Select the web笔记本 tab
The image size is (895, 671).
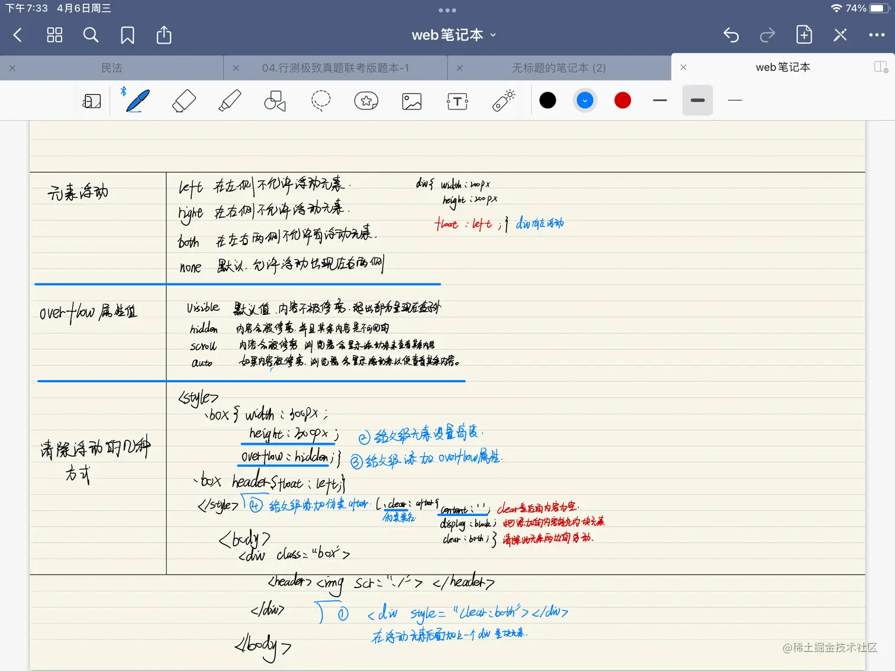[x=783, y=67]
